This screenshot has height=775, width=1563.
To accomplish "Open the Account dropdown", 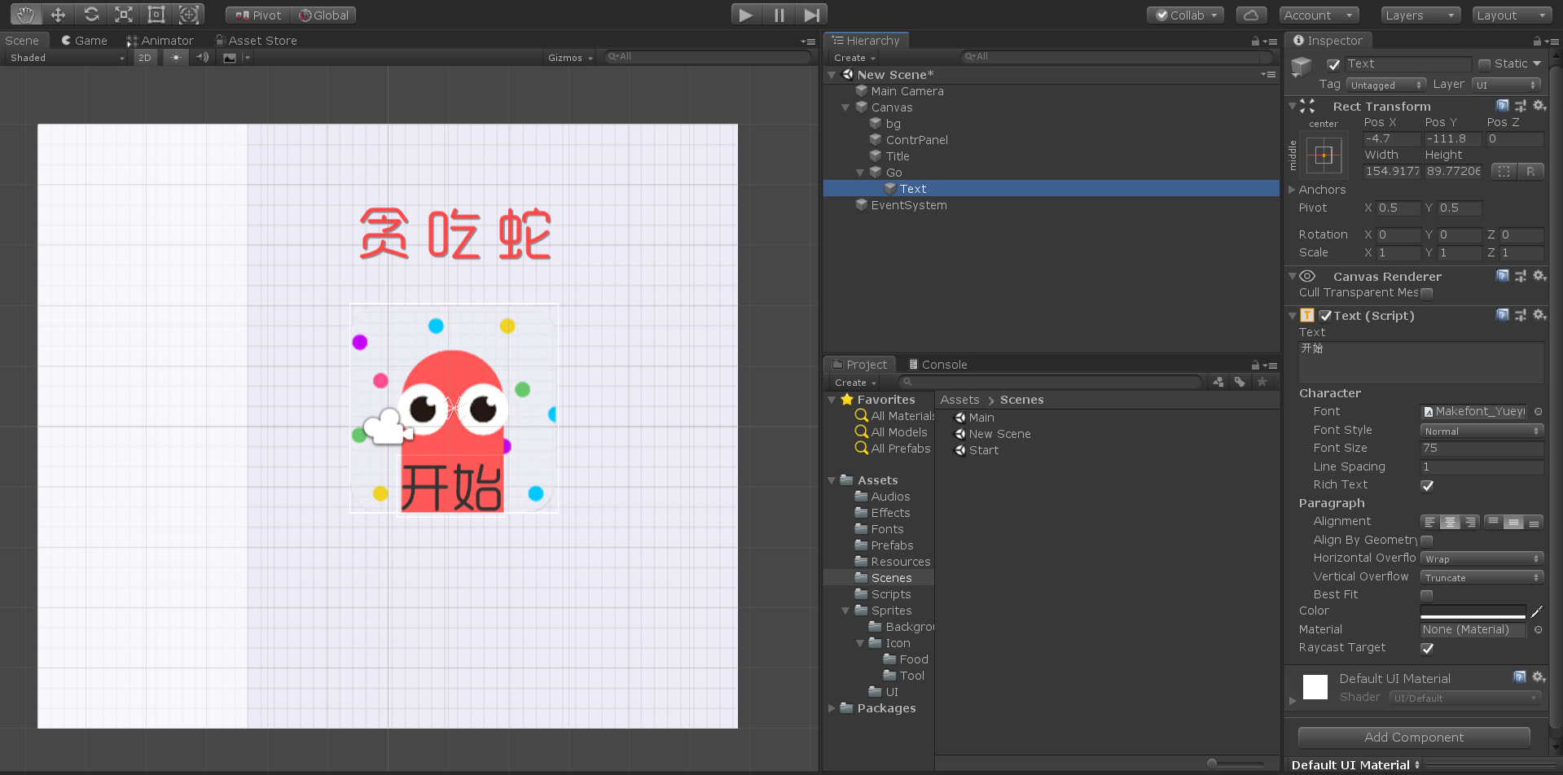I will [1319, 15].
